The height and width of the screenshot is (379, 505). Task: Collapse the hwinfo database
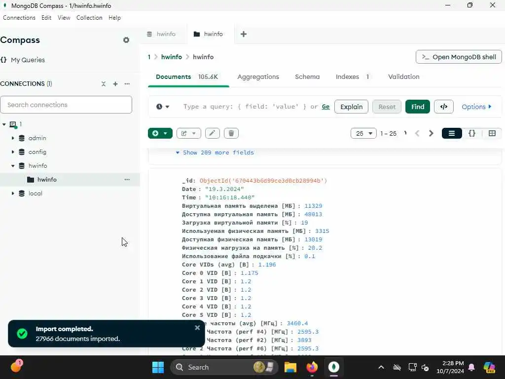pyautogui.click(x=13, y=166)
